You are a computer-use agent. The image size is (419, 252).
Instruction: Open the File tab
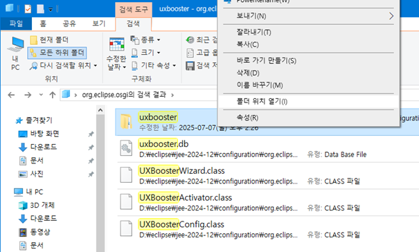[x=16, y=24]
